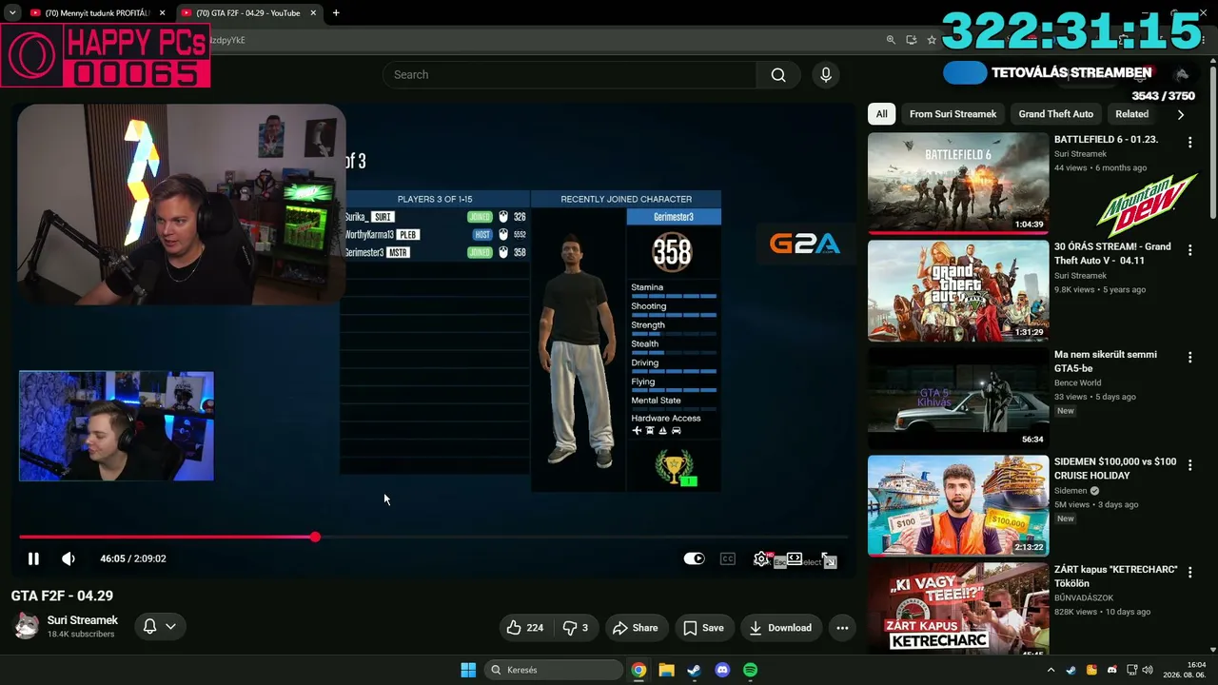Turn on closed captions
This screenshot has width=1218, height=685.
tap(728, 558)
